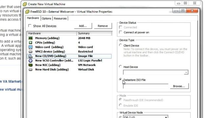Click the LSI Logic Parallel summary value
The height and width of the screenshot is (118, 210).
coord(90,61)
